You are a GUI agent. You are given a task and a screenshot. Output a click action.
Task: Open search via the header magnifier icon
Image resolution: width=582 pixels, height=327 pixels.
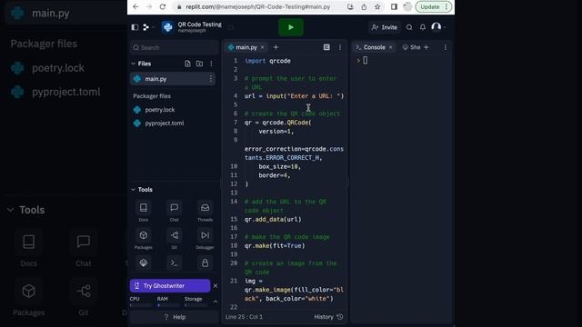point(409,27)
